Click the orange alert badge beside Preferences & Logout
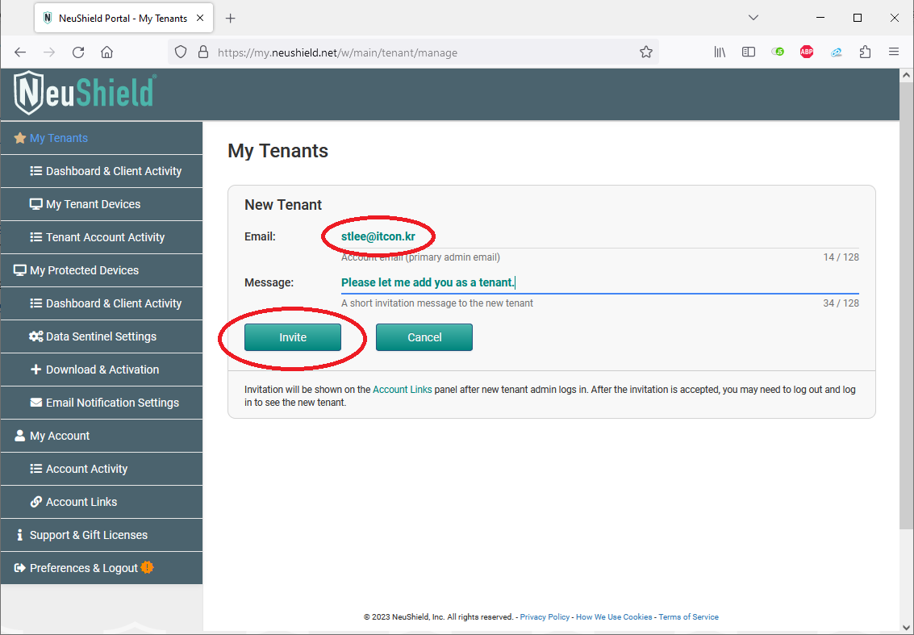Viewport: 914px width, 635px height. 148,567
